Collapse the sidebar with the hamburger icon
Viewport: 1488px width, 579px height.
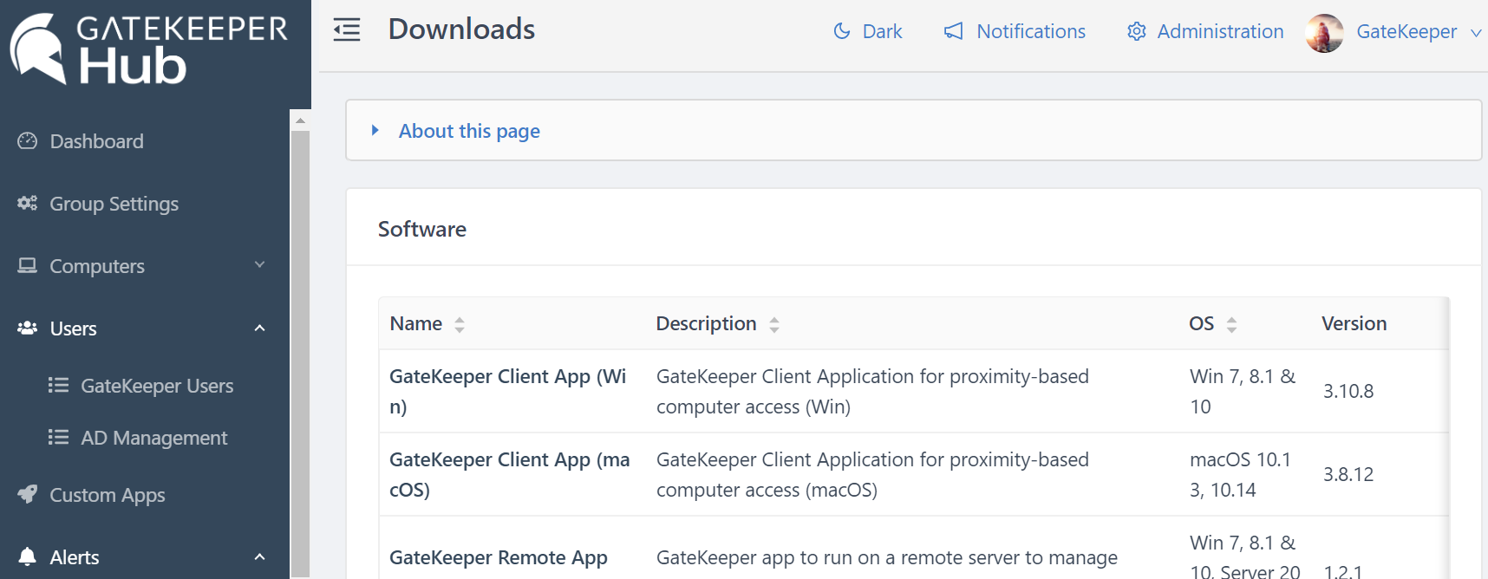[x=347, y=30]
